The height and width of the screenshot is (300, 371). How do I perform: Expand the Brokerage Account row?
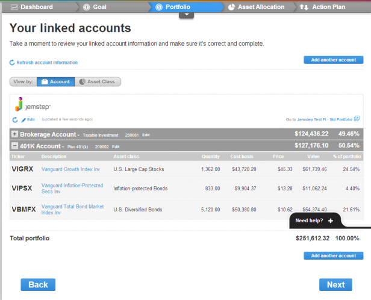[x=14, y=134]
